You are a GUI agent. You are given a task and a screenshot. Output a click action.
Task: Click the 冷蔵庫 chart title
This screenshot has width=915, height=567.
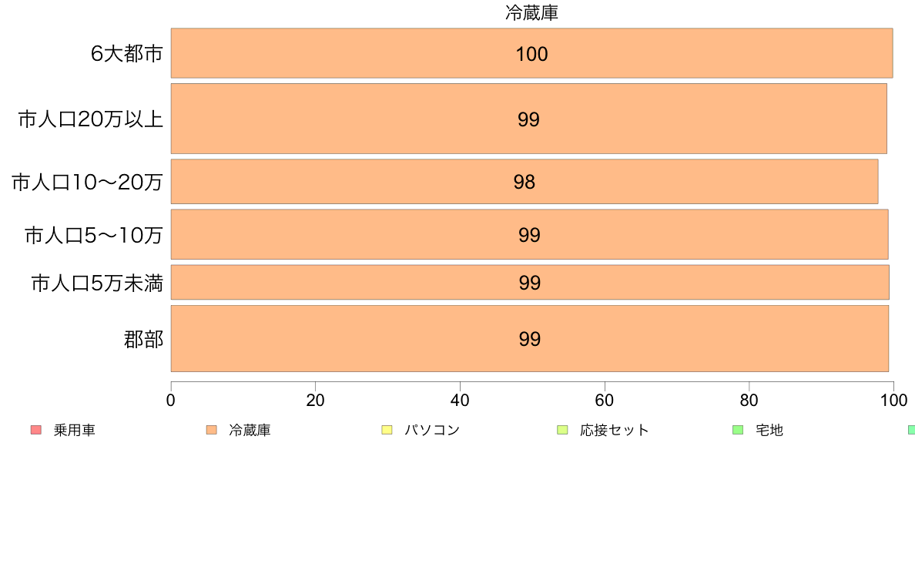click(531, 13)
